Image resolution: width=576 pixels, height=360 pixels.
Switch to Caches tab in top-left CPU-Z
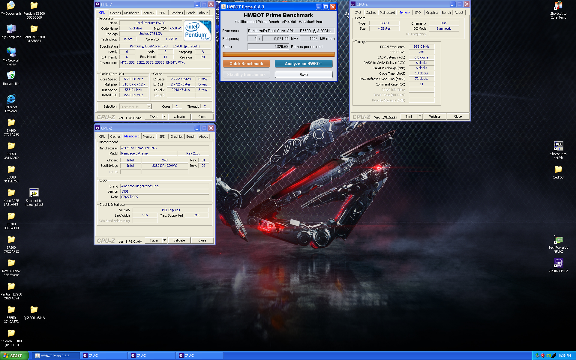(x=115, y=13)
